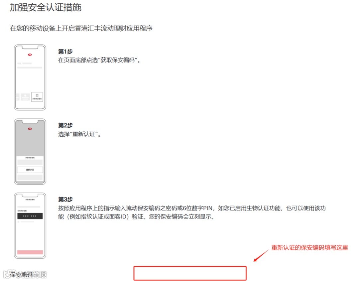Click inside the empty 保安编码 input box
359x281 pixels.
190,273
